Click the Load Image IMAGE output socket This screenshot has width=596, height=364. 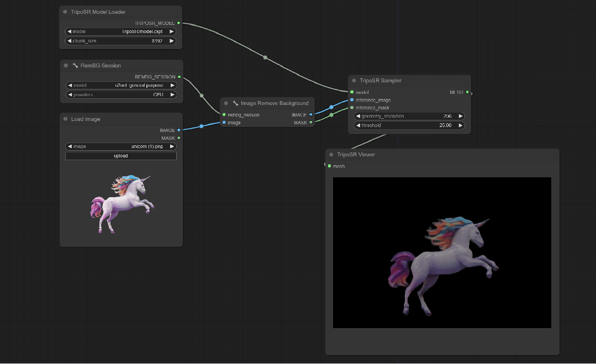click(178, 130)
